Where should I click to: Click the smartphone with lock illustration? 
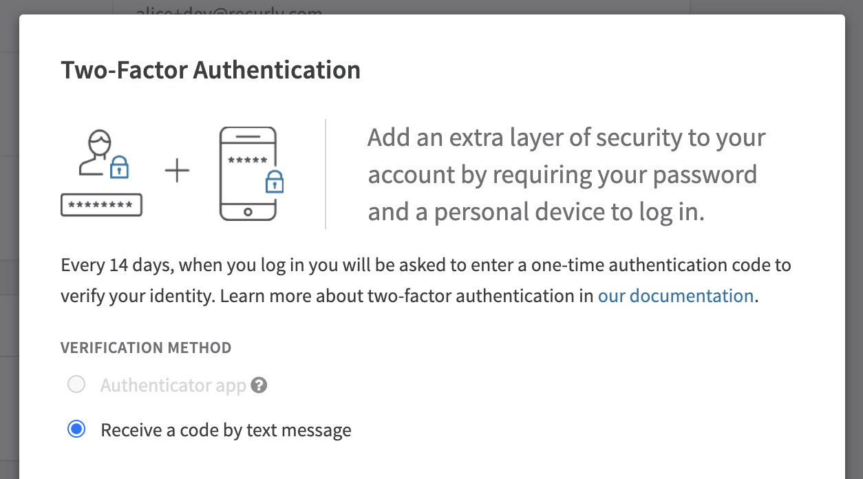coord(250,172)
